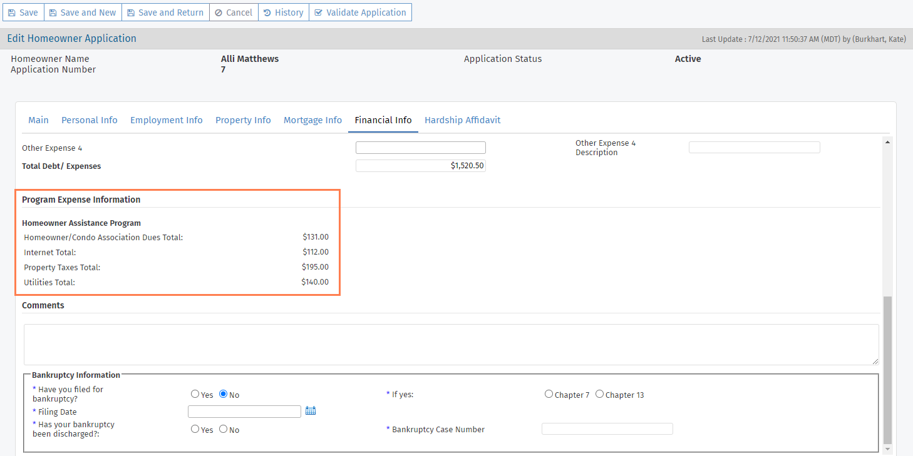Select No for bankruptcy discharged
This screenshot has width=913, height=456.
tap(224, 429)
